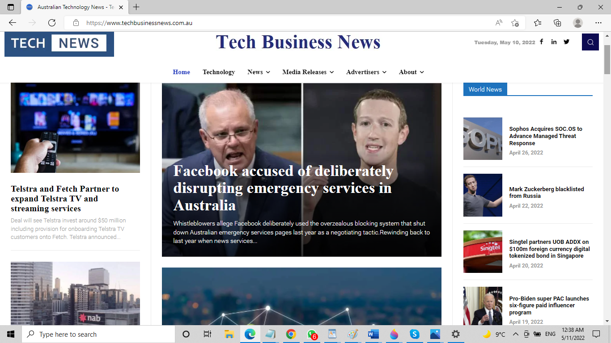Go to the Home navigation item

(x=182, y=72)
